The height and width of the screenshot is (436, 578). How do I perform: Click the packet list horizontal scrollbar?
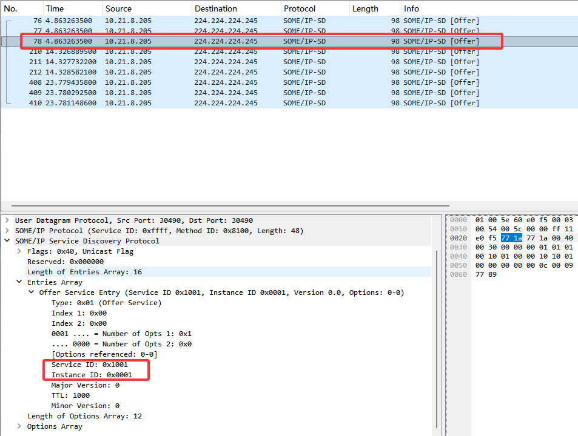pyautogui.click(x=230, y=206)
